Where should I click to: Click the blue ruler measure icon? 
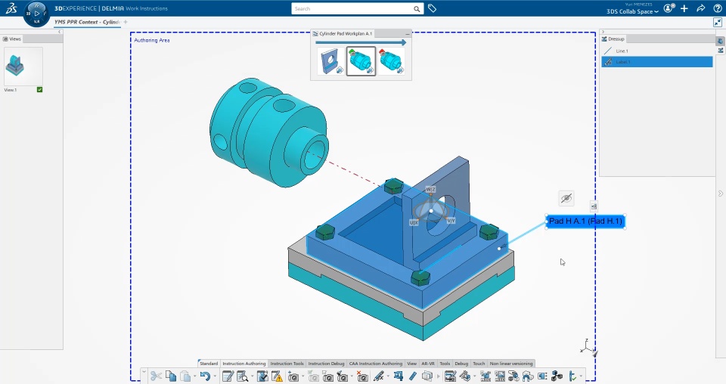pos(412,376)
